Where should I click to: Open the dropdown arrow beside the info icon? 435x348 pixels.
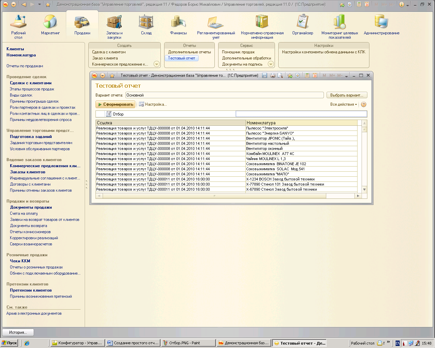[408, 5]
